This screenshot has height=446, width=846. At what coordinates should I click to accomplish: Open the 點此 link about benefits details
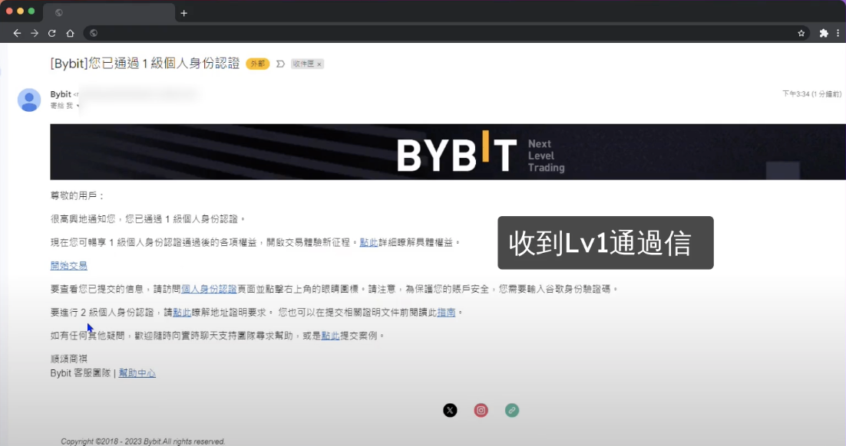[x=368, y=242]
